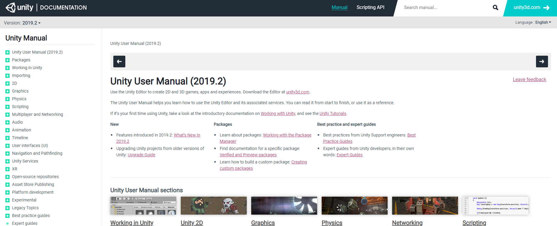Screen dimensions: 557x226
Task: Click the next page arrow button
Action: click(542, 61)
